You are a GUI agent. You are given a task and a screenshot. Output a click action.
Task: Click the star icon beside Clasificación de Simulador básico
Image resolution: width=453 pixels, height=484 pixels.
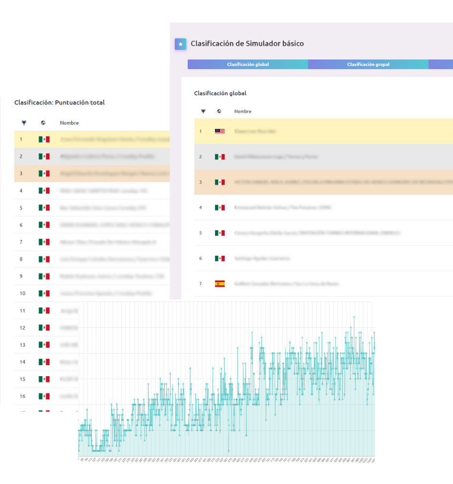click(181, 44)
